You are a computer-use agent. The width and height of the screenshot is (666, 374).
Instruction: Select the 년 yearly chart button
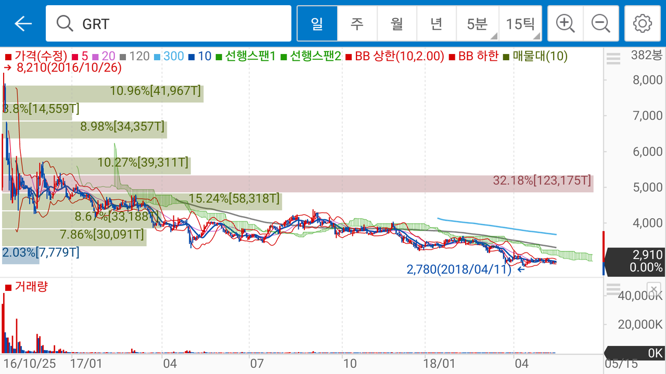coord(436,23)
